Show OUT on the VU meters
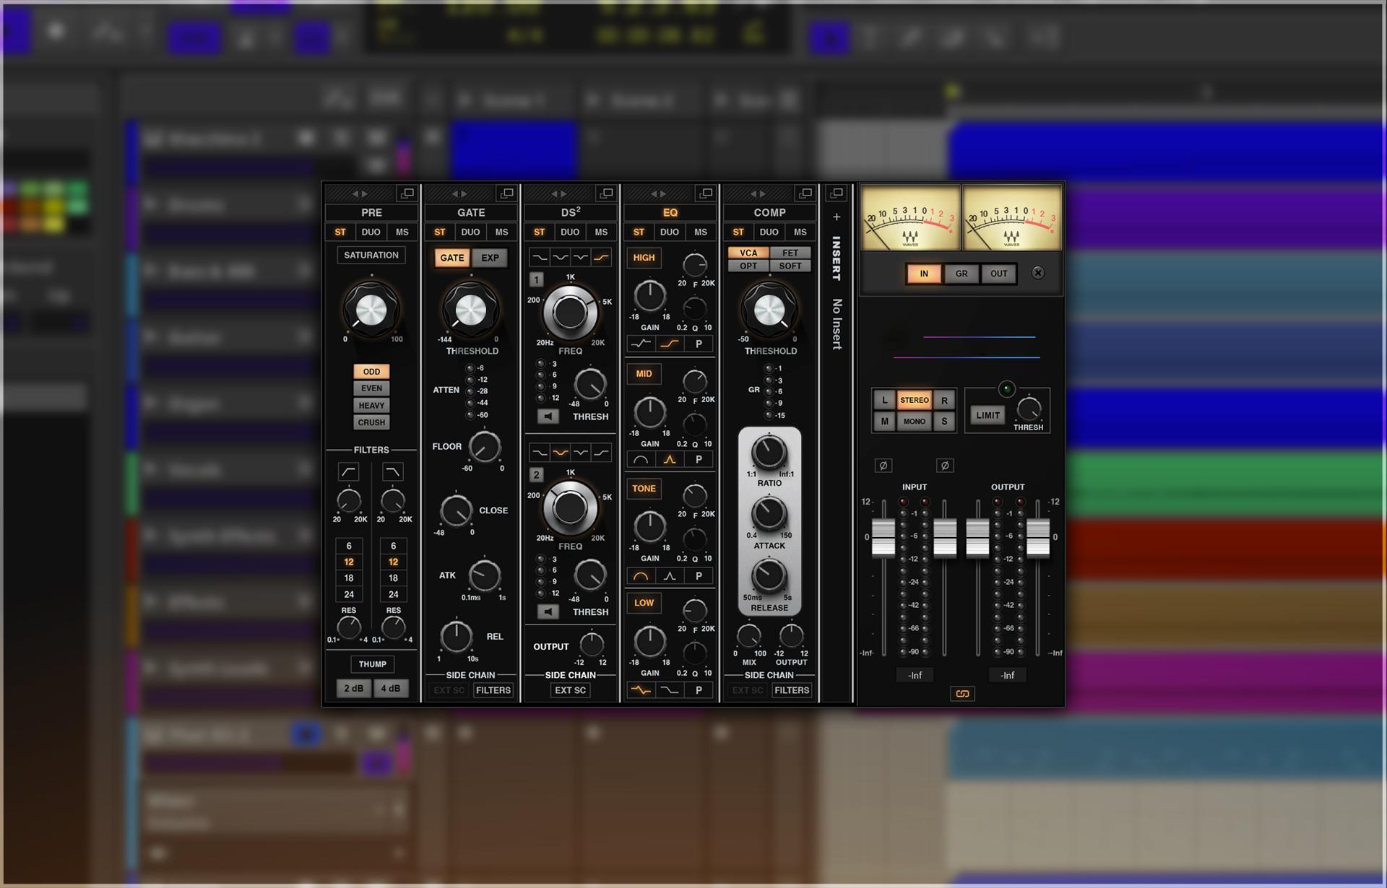The height and width of the screenshot is (888, 1387). [x=999, y=274]
